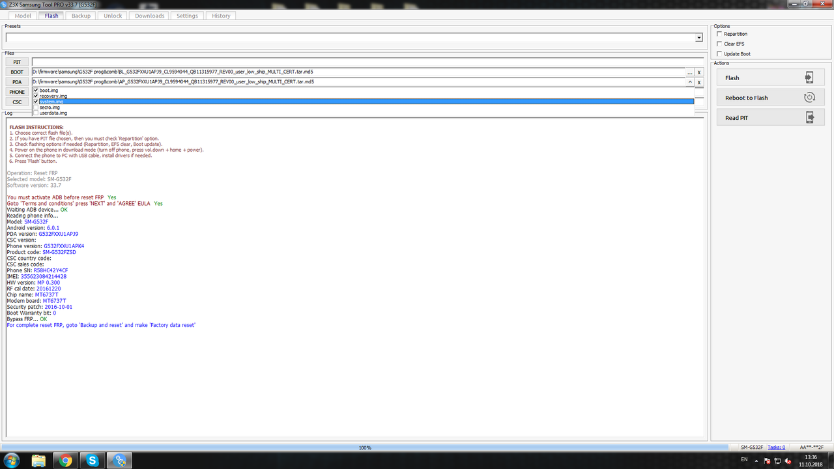Screen dimensions: 834x469
Task: Open the Tasks: 0 link
Action: [x=776, y=448]
